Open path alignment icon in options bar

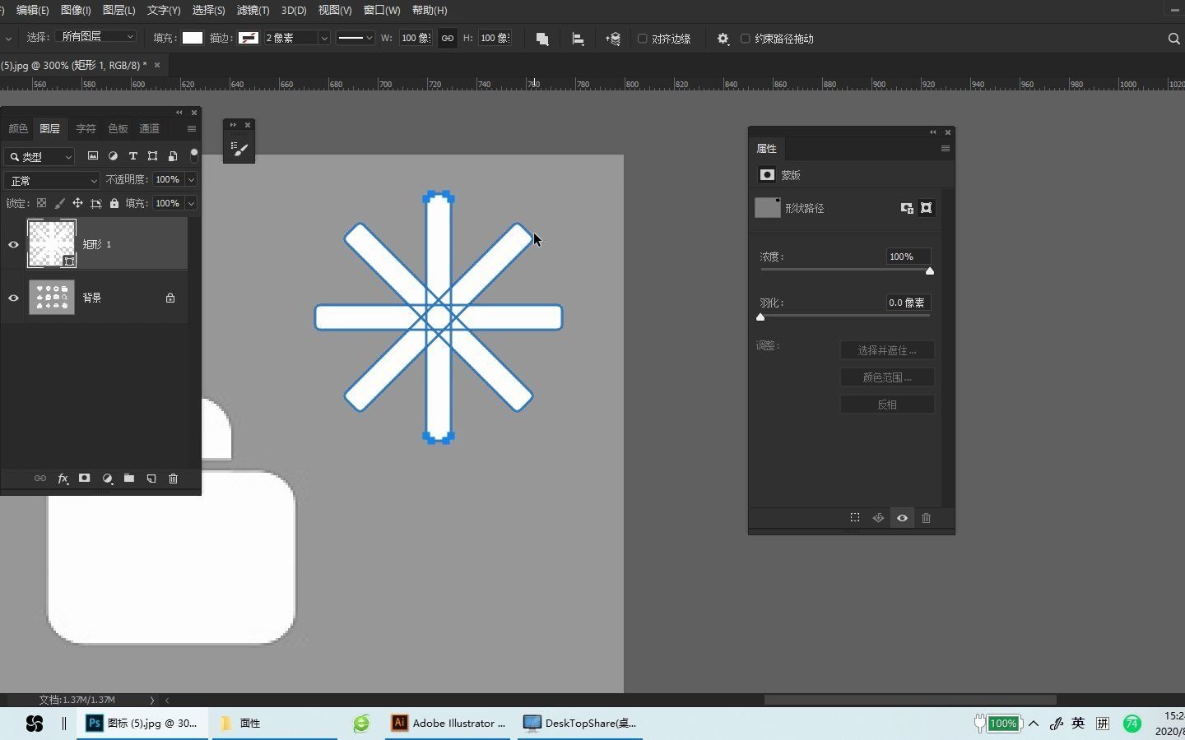[578, 39]
